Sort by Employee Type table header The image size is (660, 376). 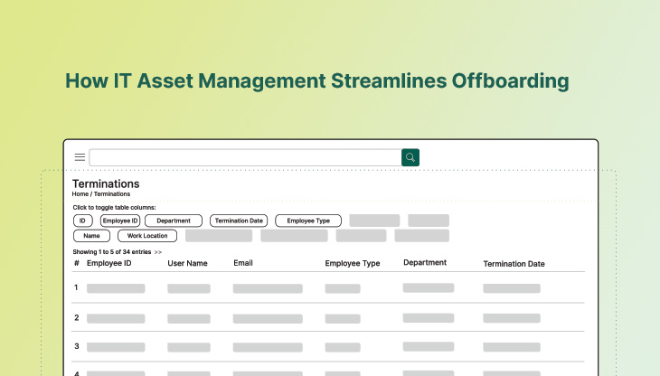pos(353,264)
